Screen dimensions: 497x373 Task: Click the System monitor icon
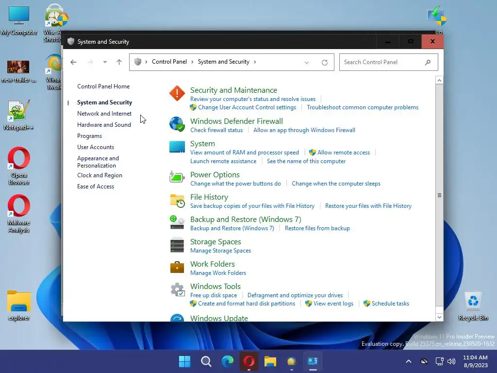point(177,147)
